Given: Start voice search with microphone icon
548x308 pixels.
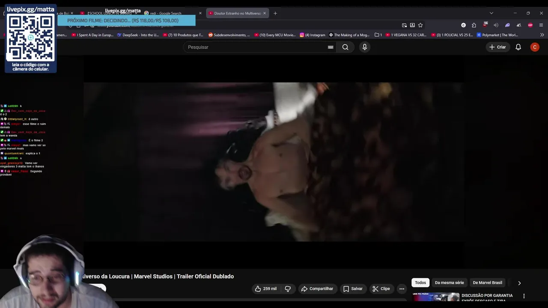Looking at the screenshot, I should (365, 47).
